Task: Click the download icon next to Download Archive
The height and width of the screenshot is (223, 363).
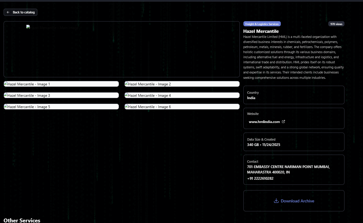Action: click(x=276, y=201)
